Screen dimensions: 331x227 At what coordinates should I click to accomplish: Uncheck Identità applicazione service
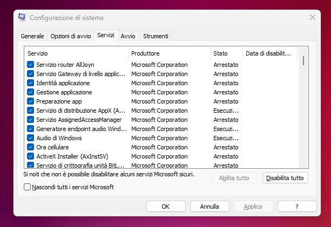point(30,83)
